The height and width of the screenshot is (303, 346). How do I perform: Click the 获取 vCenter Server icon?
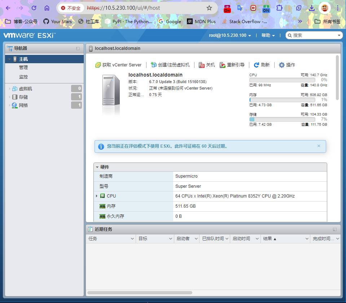(x=98, y=65)
